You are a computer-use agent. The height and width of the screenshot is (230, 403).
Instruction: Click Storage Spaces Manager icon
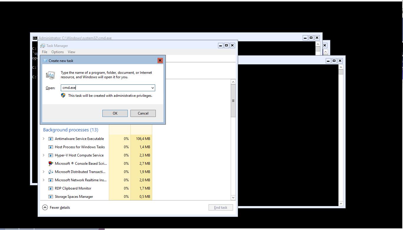[51, 197]
